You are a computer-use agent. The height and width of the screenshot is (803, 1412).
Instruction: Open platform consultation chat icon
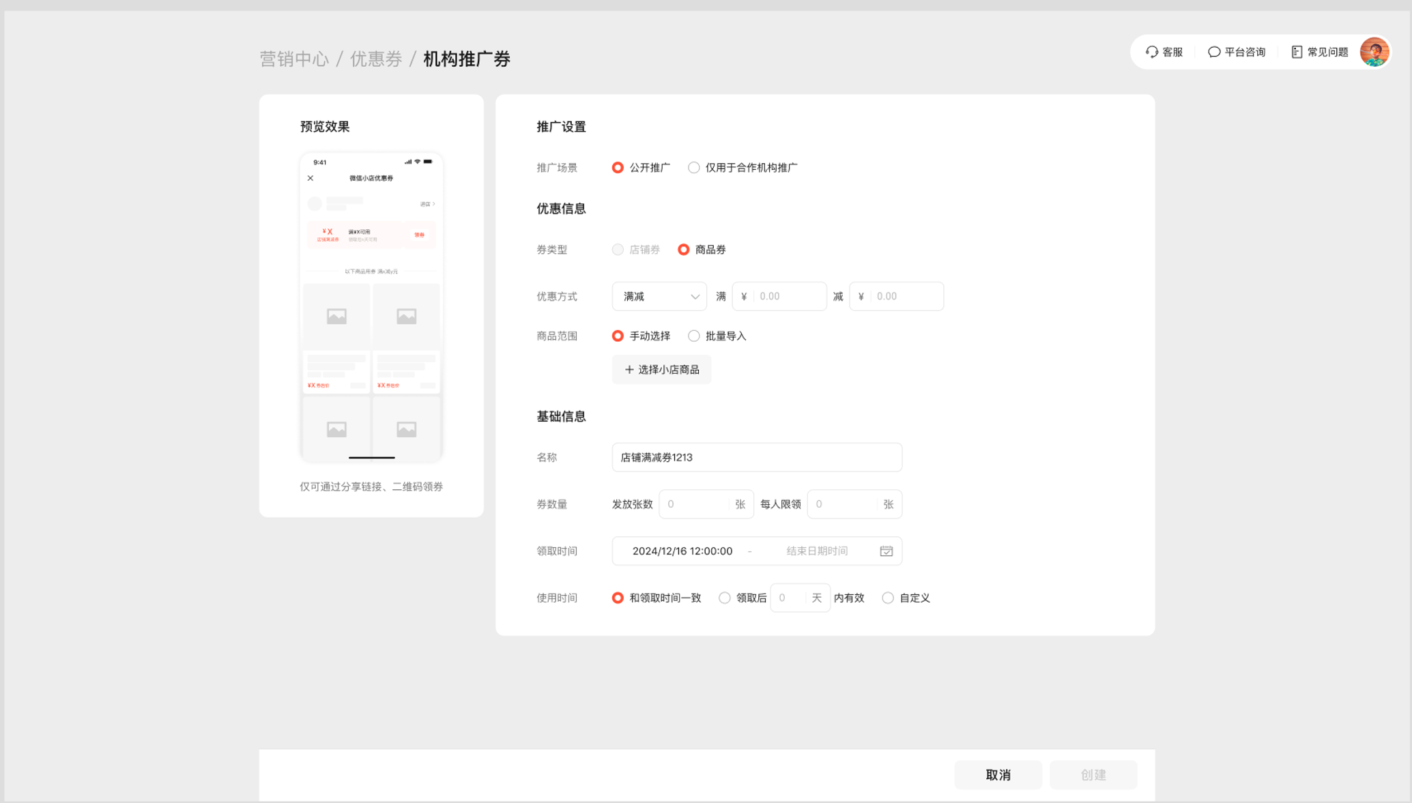point(1213,52)
